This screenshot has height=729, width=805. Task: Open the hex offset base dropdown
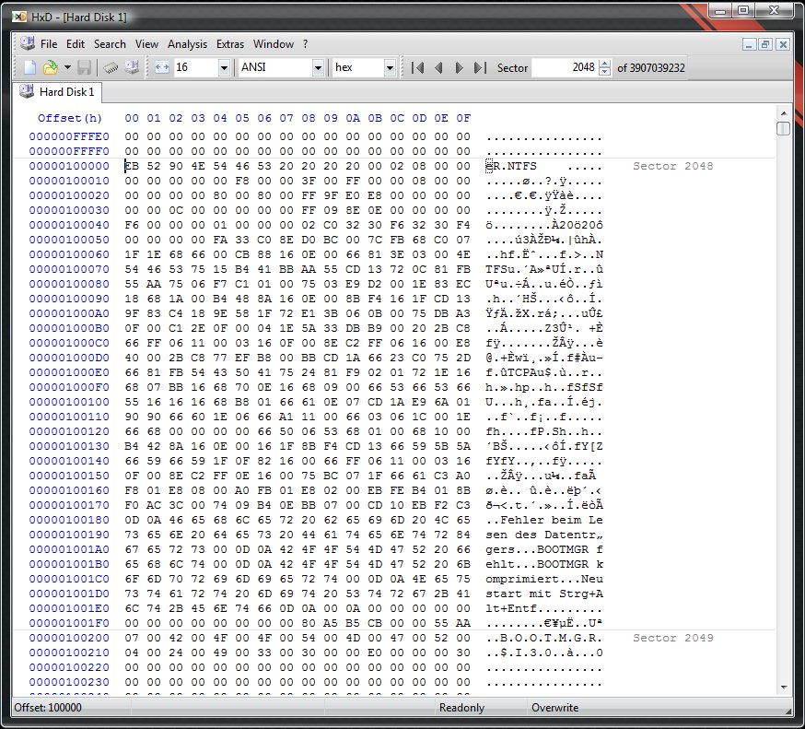point(390,67)
